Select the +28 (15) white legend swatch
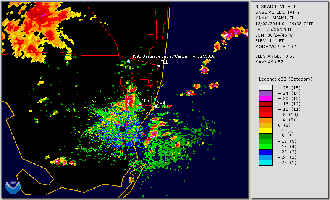The width and height of the screenshot is (330, 200). [266, 88]
